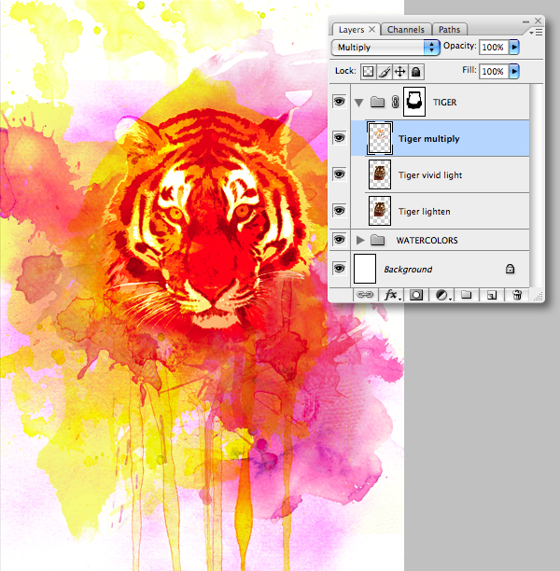Hide the Tiger multiply layer
This screenshot has width=560, height=571.
point(339,138)
